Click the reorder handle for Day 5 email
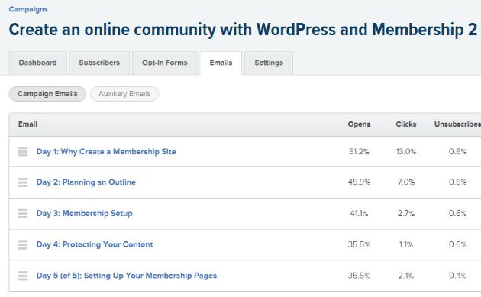Viewport: 481px width, 297px height. tap(23, 276)
